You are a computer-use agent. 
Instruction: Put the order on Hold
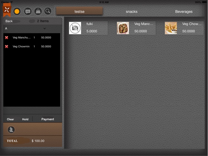tap(25, 119)
